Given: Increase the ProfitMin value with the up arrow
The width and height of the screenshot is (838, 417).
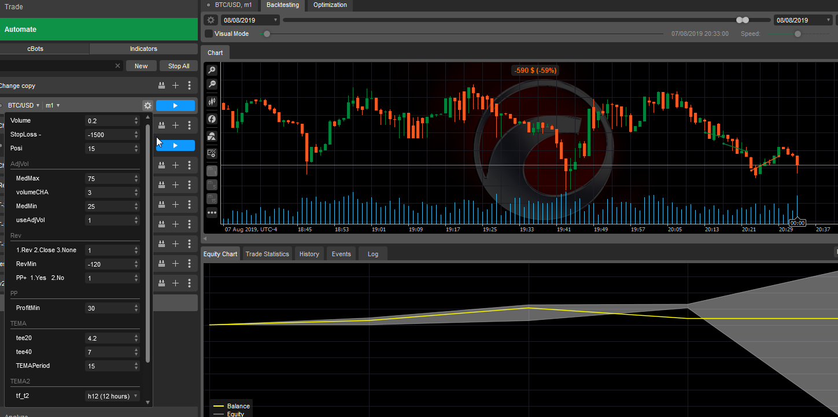Looking at the screenshot, I should coord(136,306).
